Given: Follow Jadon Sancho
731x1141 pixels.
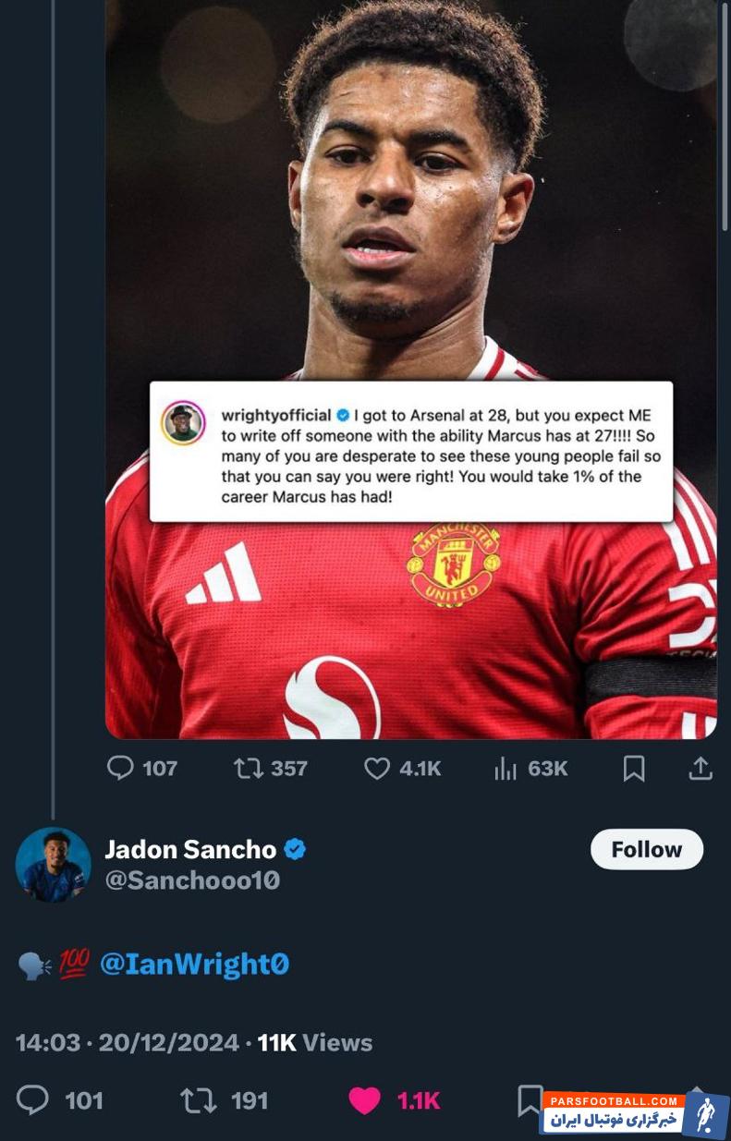Looking at the screenshot, I should pos(646,849).
